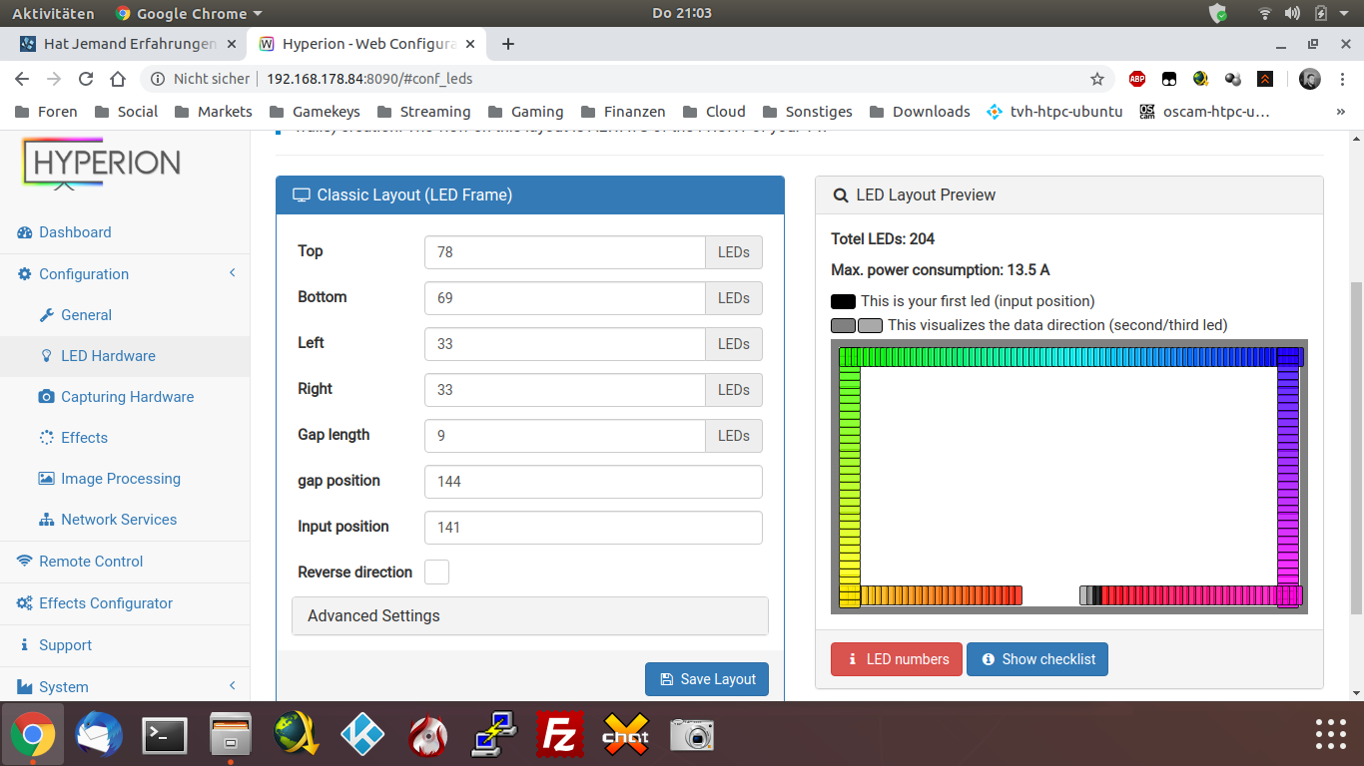Open the Finanzen bookmarks folder
The height and width of the screenshot is (766, 1364).
click(624, 112)
